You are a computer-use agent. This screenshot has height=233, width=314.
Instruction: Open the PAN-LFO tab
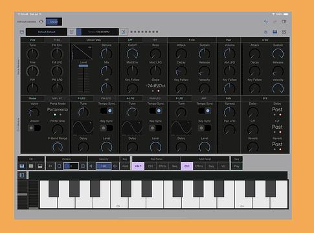(x=155, y=98)
